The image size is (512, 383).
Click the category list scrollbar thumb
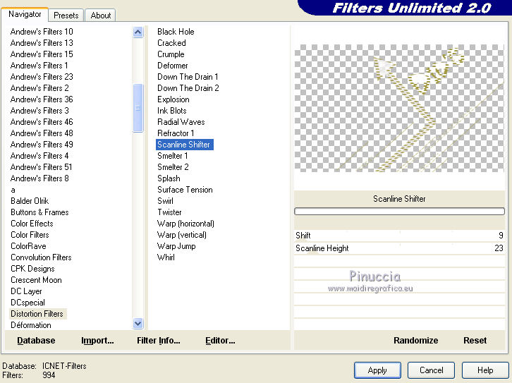click(138, 108)
